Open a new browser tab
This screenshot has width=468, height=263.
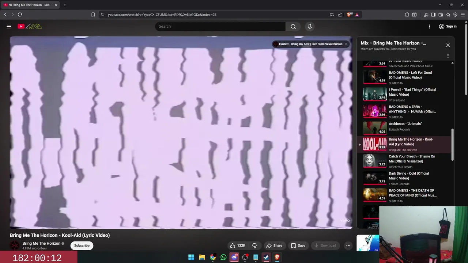[x=65, y=5]
